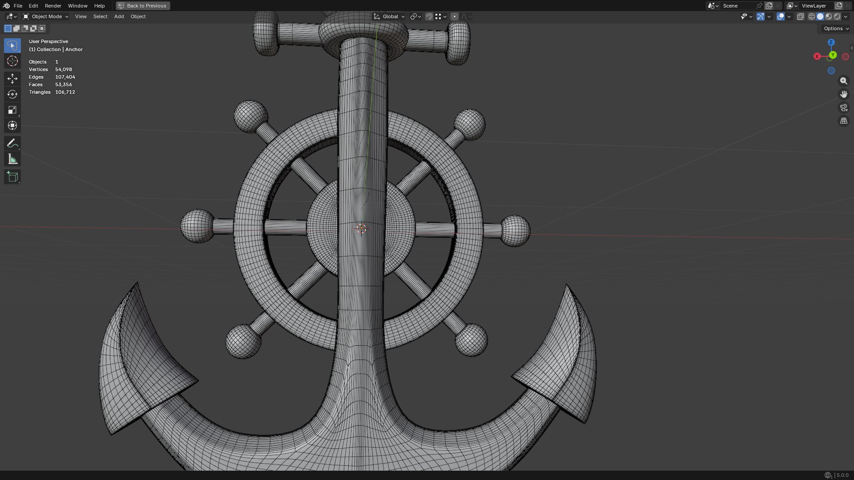Open the Render menu
Viewport: 854px width, 480px height.
53,6
